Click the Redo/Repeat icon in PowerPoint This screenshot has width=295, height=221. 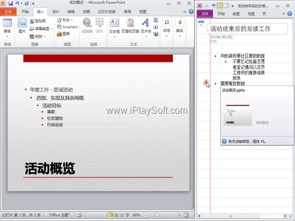[27, 4]
